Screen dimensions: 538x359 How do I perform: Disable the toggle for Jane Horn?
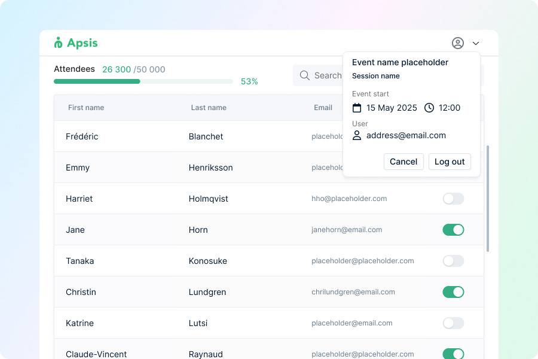[453, 230]
